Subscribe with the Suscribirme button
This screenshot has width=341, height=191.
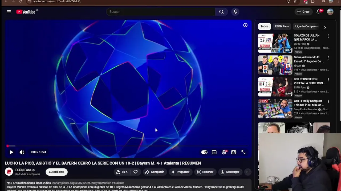tap(56, 172)
